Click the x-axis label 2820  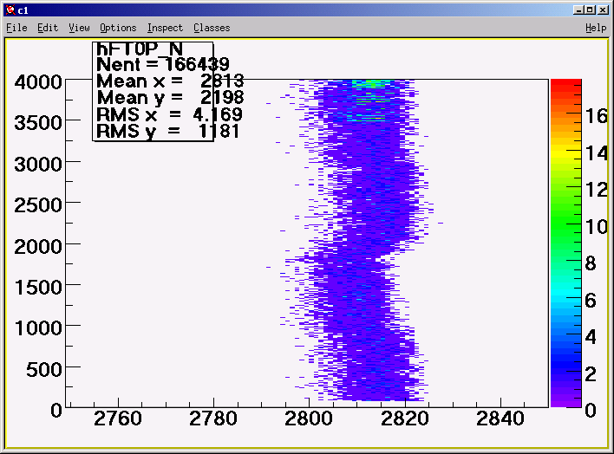click(405, 418)
